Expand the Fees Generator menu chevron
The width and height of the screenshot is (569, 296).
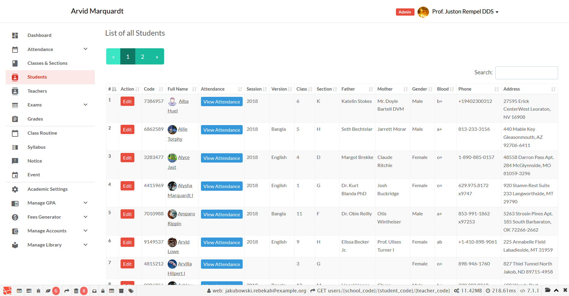click(85, 217)
